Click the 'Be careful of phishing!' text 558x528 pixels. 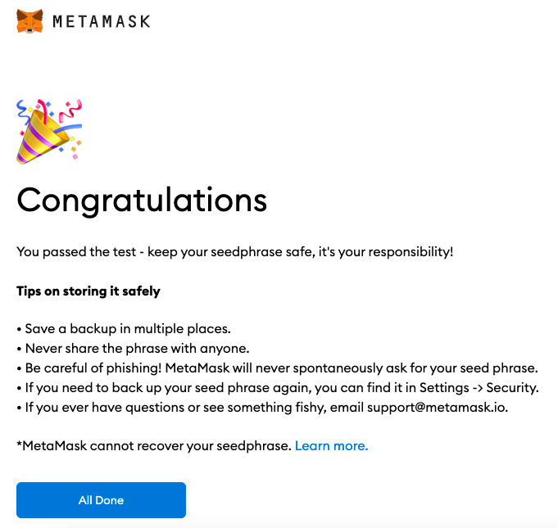click(x=93, y=368)
